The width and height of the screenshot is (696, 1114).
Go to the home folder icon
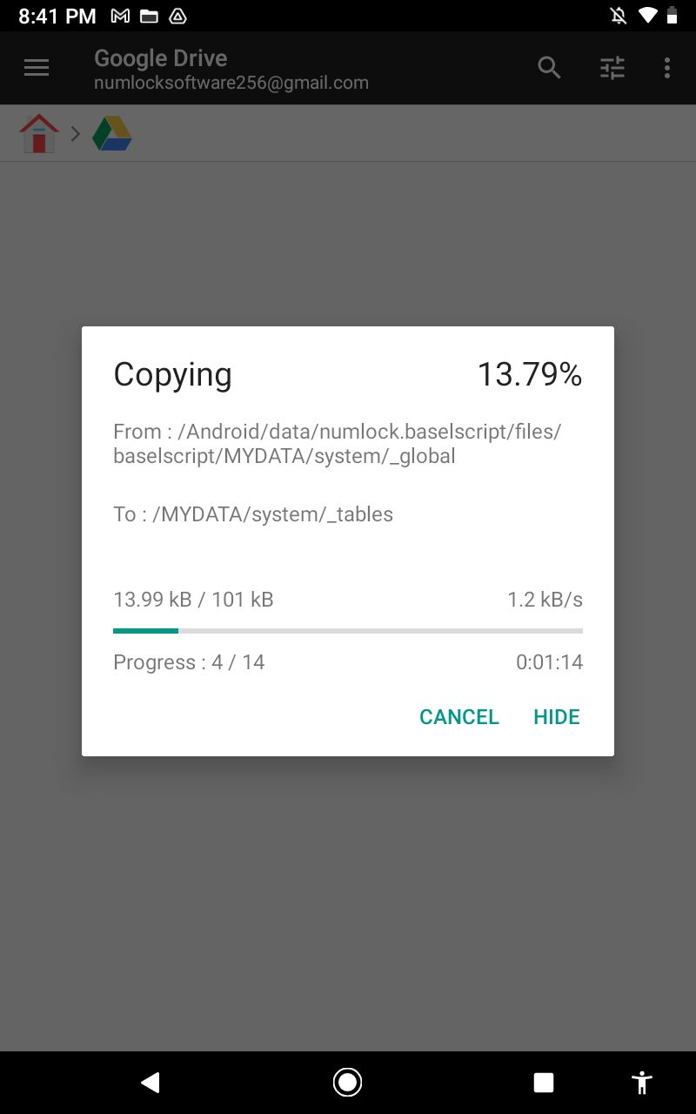[x=39, y=134]
